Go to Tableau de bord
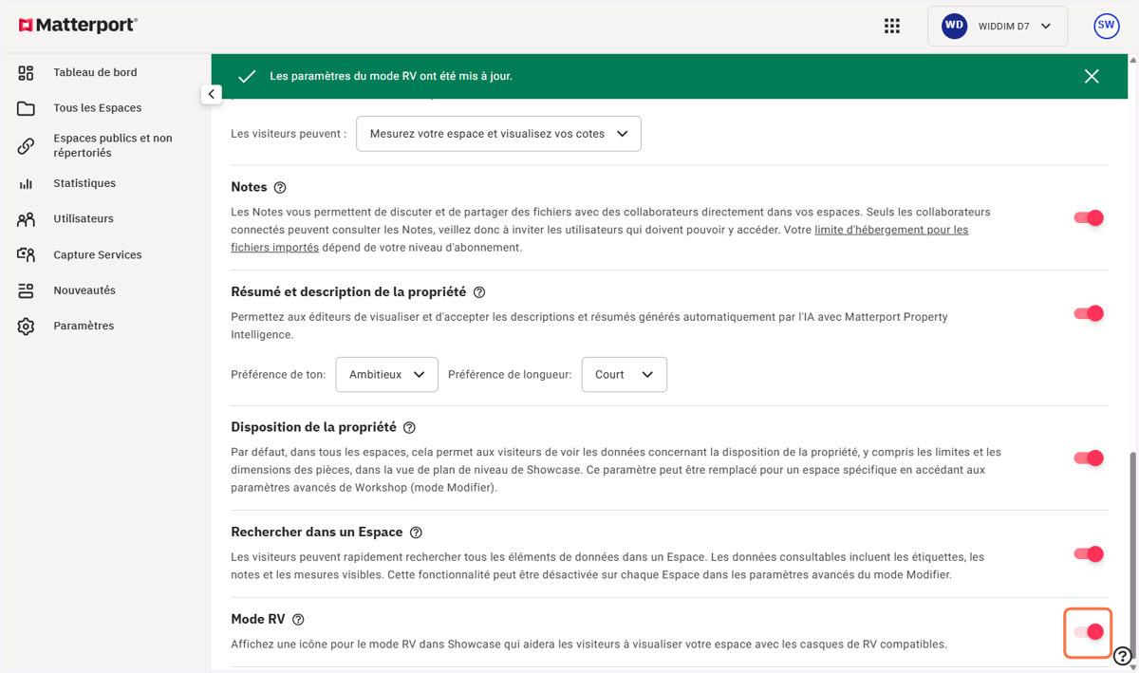The height and width of the screenshot is (673, 1139). click(x=95, y=72)
